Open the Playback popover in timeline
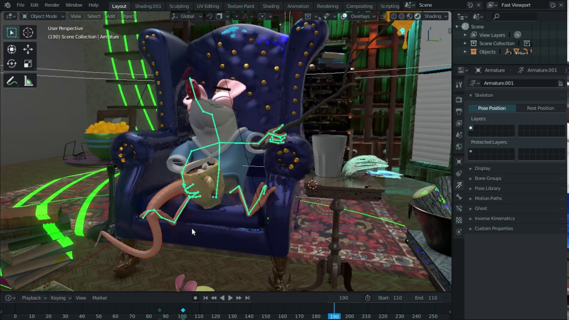The height and width of the screenshot is (320, 569). 34,298
